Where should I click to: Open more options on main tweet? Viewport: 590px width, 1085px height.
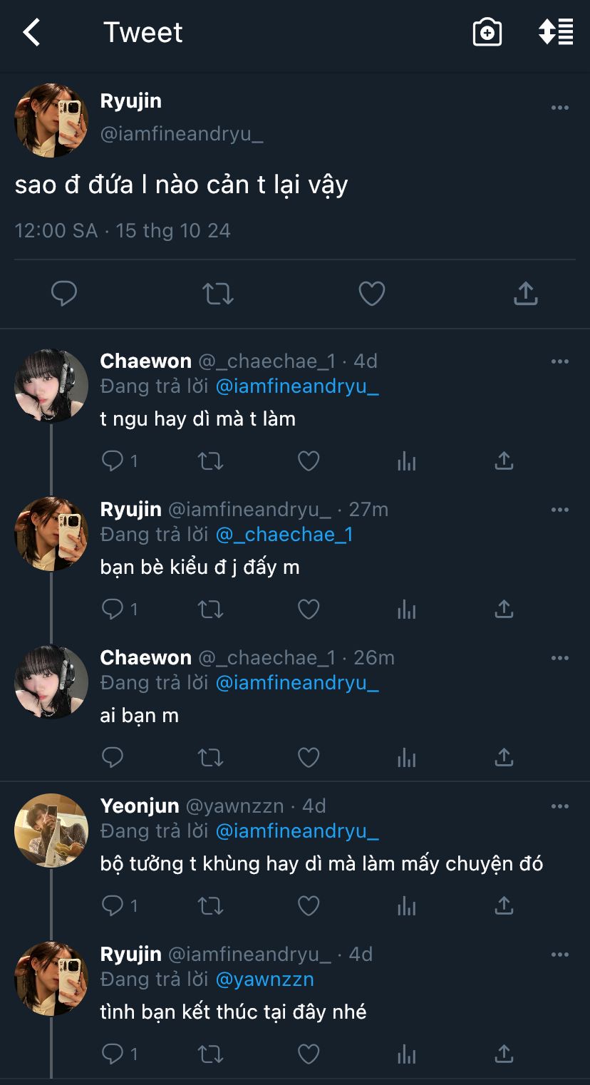point(560,108)
